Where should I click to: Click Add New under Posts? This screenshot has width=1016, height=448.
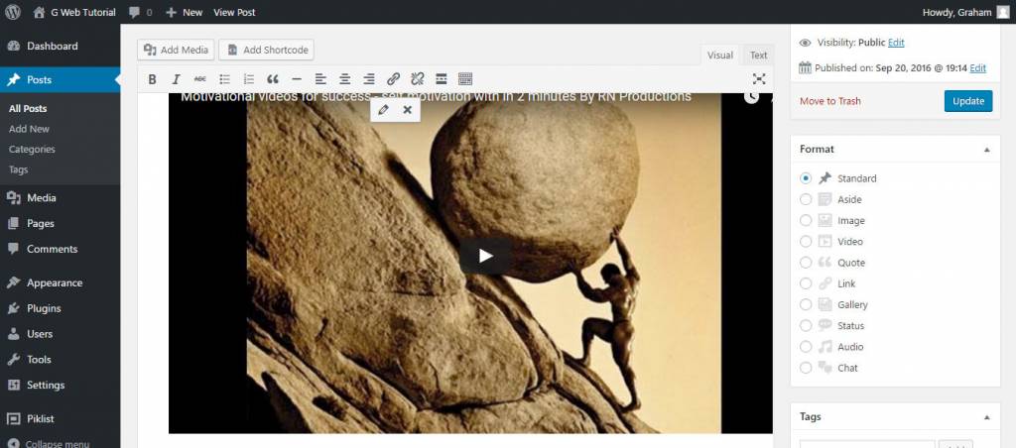[x=29, y=129]
